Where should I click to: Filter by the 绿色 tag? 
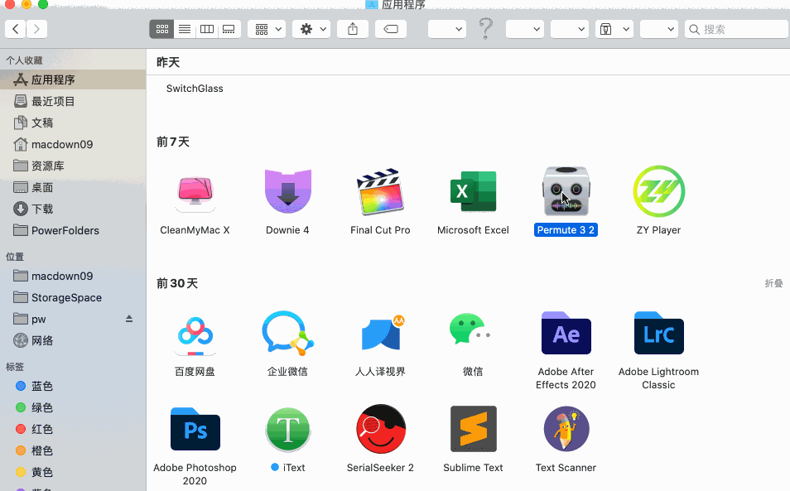click(x=73, y=408)
